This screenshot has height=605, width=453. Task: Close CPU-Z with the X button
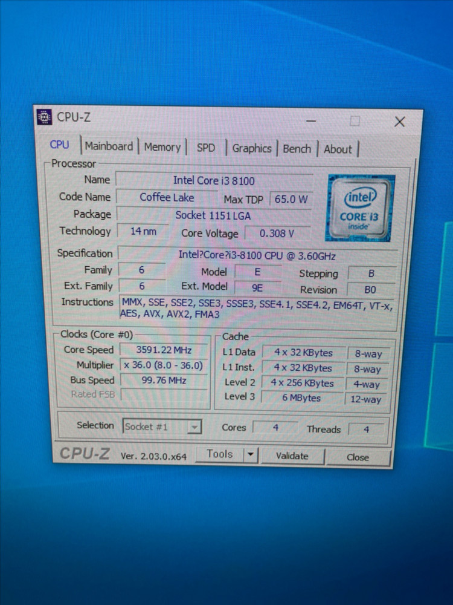coord(399,122)
